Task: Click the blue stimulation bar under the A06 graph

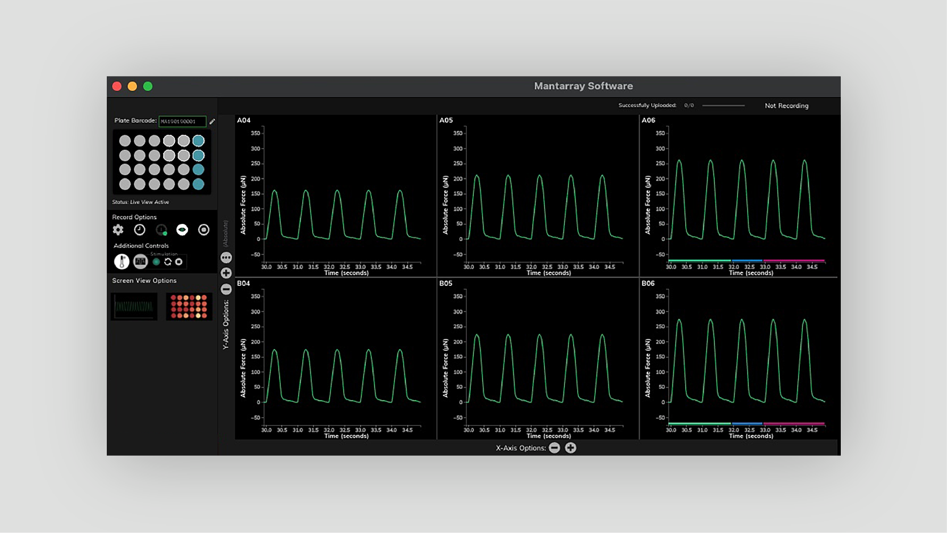Action: pos(747,261)
